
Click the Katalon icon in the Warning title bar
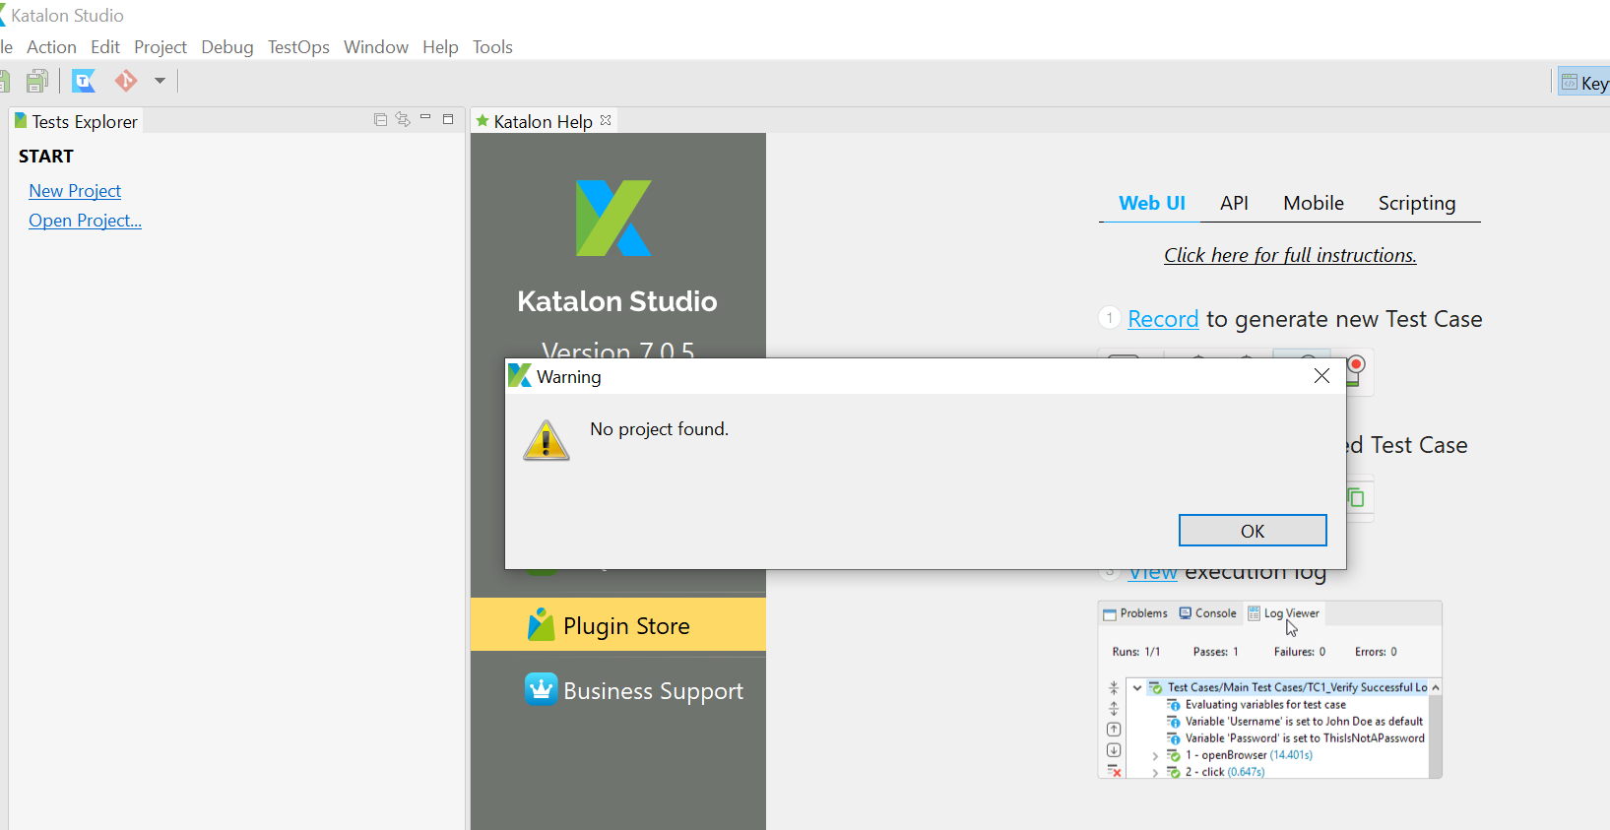click(519, 376)
